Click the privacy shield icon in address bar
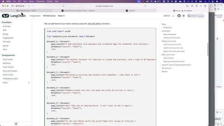 [64, 6]
